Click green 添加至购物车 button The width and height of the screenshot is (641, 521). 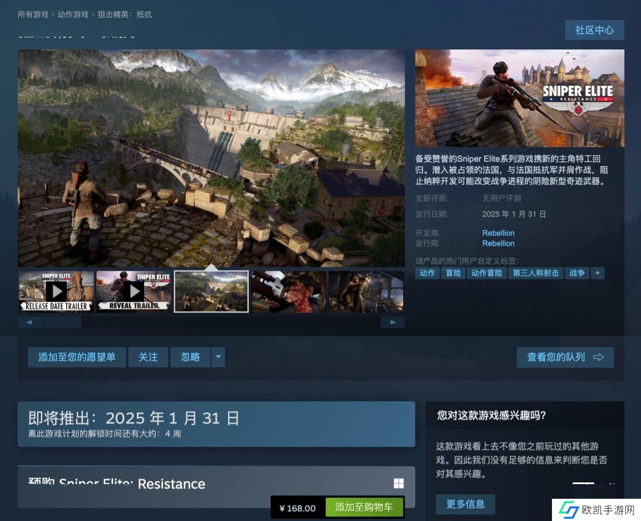(x=364, y=507)
